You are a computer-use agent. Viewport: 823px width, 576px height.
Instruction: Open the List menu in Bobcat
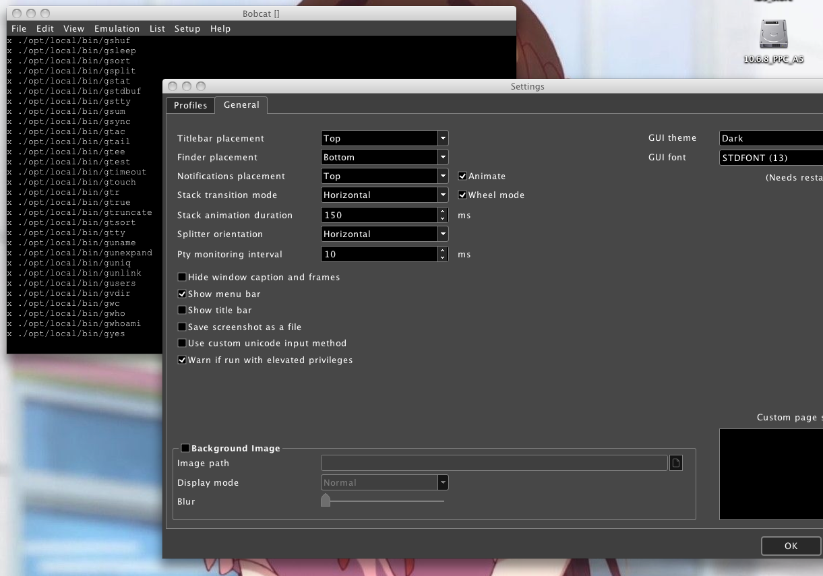pos(157,28)
